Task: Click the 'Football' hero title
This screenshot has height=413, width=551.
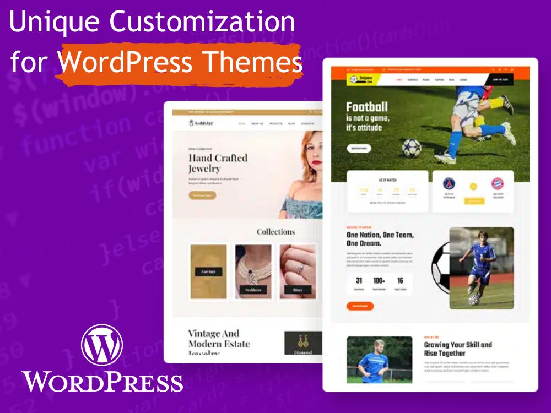Action: 367,107
